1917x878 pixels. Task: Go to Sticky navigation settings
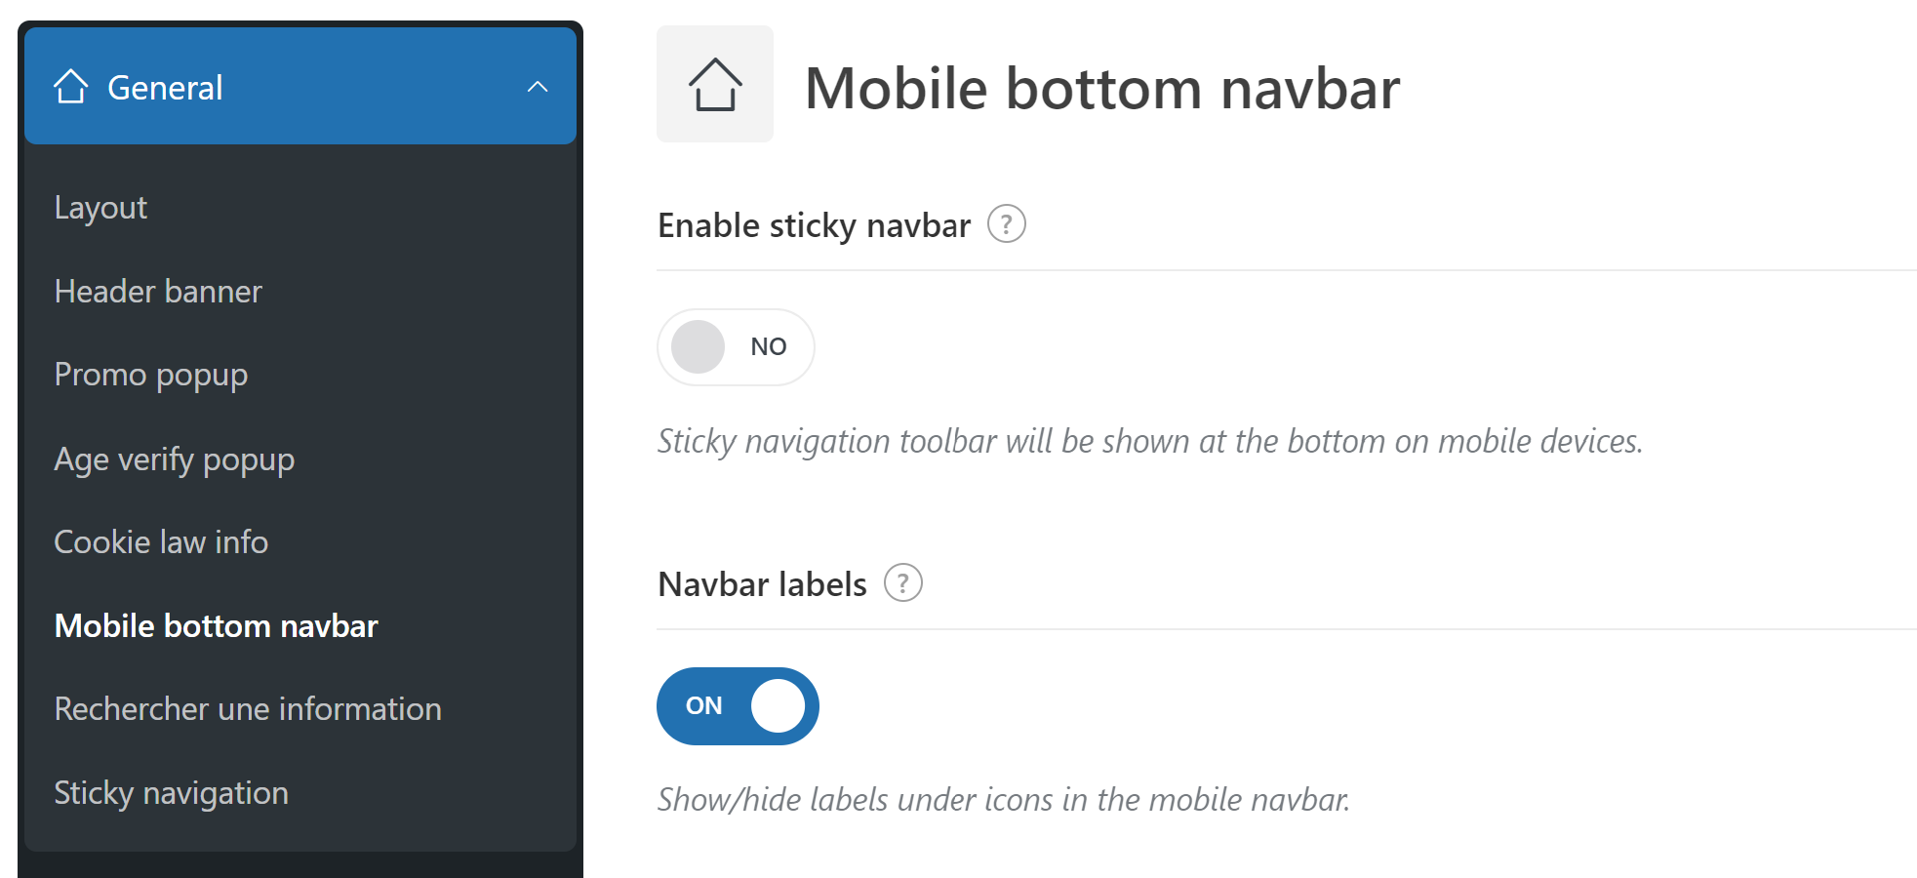(172, 793)
